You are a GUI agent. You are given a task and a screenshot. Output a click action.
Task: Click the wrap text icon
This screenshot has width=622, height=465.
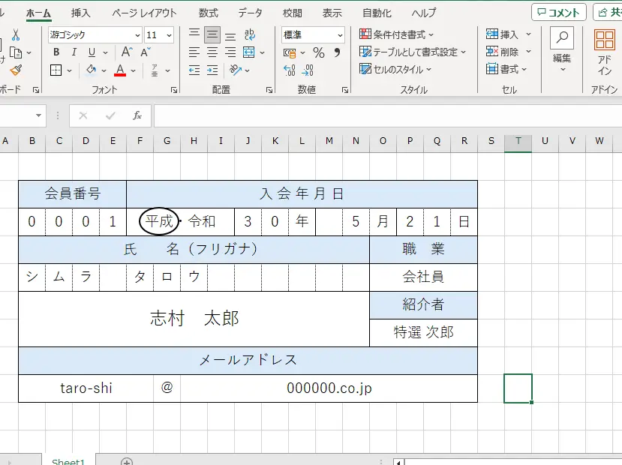(x=251, y=34)
